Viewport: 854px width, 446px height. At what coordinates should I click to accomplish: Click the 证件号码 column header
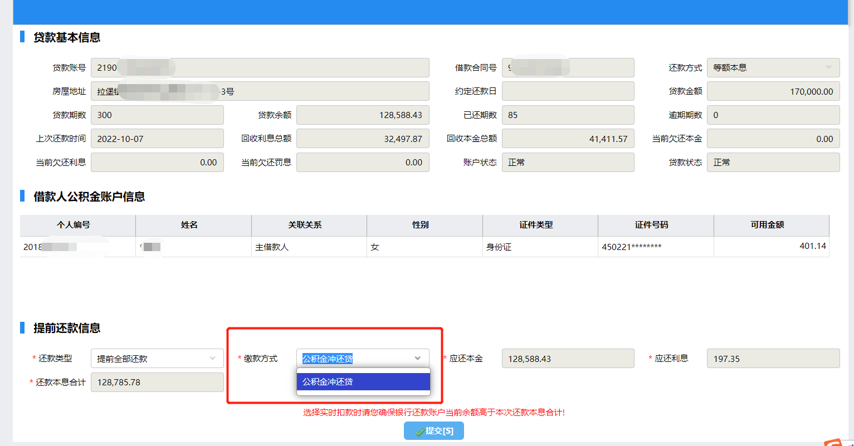click(655, 225)
